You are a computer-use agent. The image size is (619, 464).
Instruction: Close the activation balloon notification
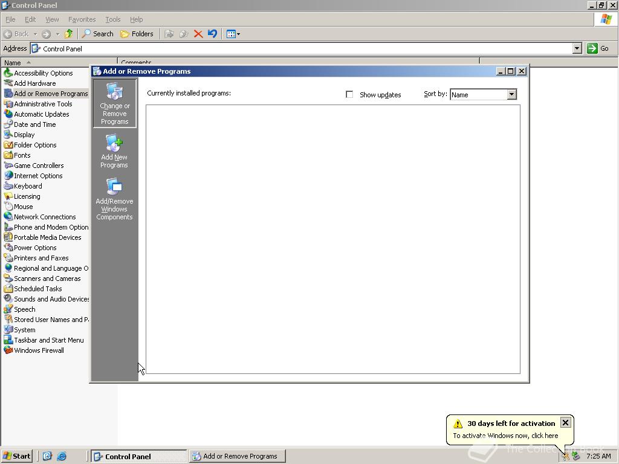point(565,422)
